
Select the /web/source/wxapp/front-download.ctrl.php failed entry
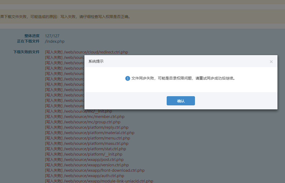(95, 170)
